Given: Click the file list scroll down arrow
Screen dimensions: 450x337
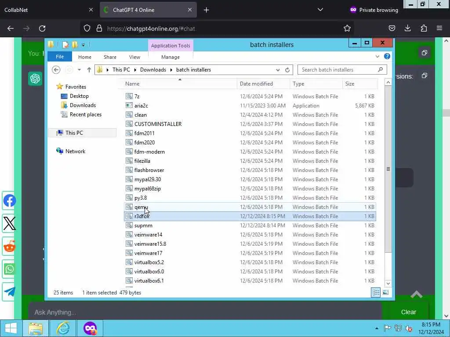Looking at the screenshot, I should click(388, 283).
